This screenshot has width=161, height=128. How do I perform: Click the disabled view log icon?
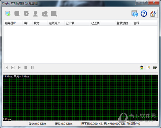[54, 14]
